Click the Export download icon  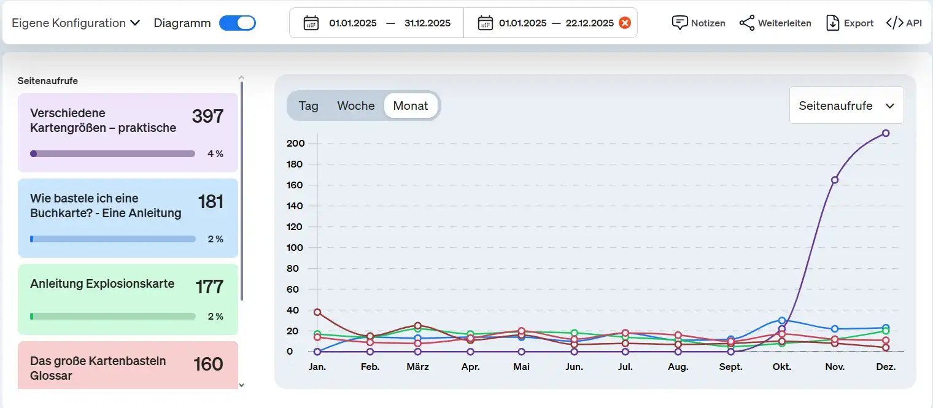832,23
